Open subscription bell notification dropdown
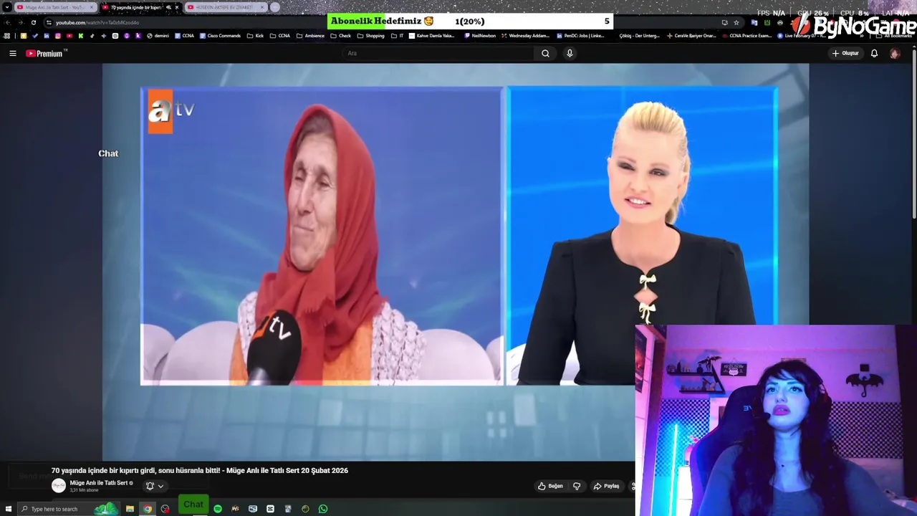917x516 pixels. click(x=155, y=486)
